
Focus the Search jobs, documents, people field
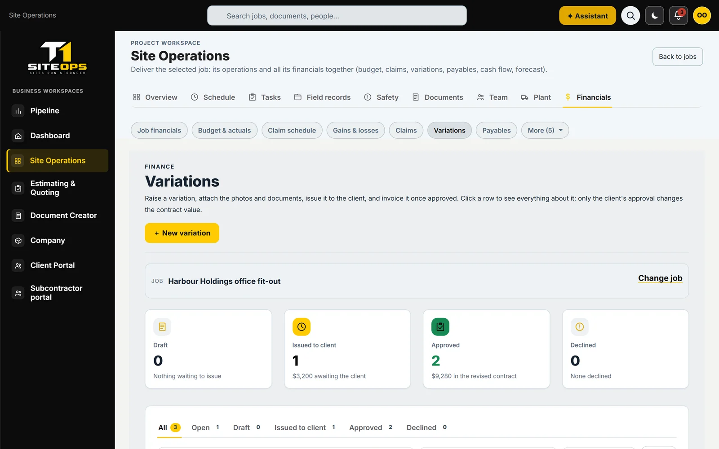pyautogui.click(x=337, y=16)
